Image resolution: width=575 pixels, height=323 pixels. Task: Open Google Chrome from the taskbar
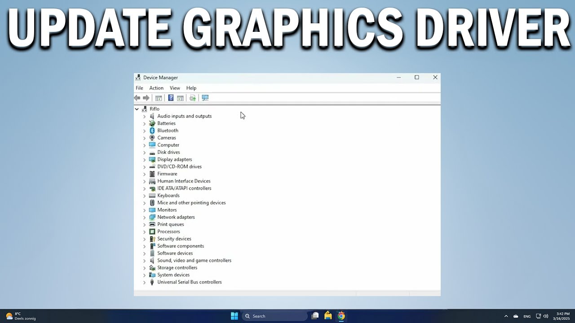click(x=341, y=316)
